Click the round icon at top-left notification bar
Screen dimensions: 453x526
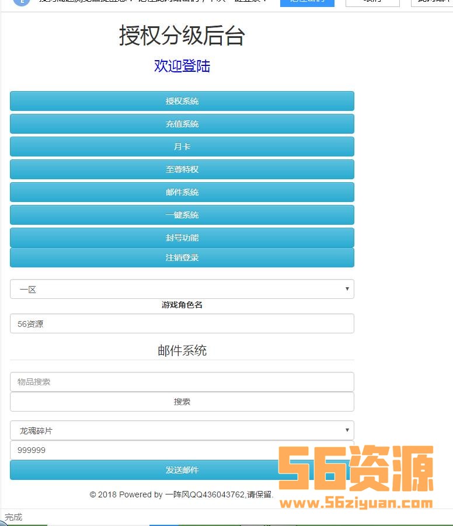21,2
